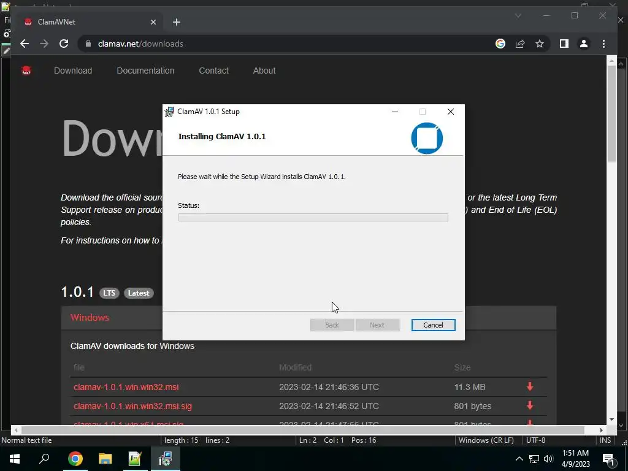Viewport: 628px width, 471px height.
Task: Click UTF-8 encoding in status bar
Action: coord(535,440)
